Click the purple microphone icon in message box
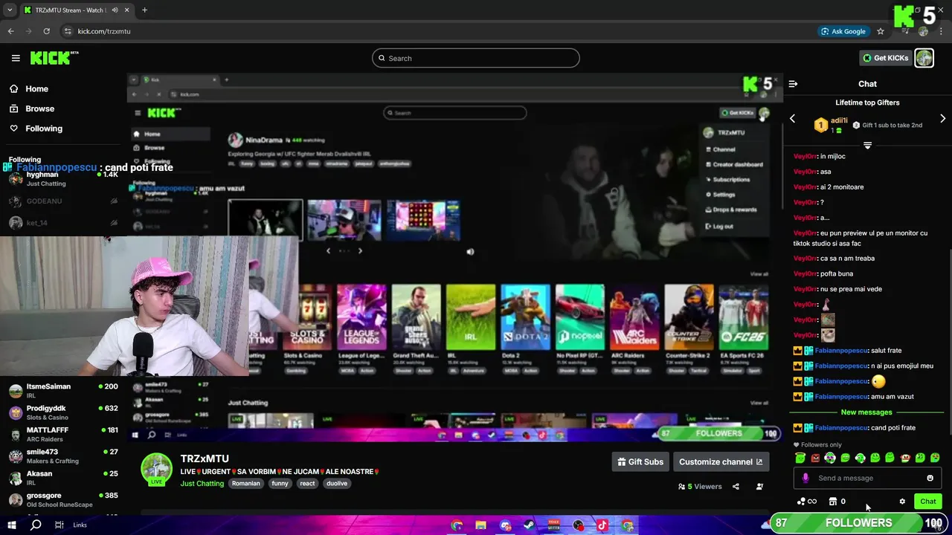The height and width of the screenshot is (535, 952). 805,478
